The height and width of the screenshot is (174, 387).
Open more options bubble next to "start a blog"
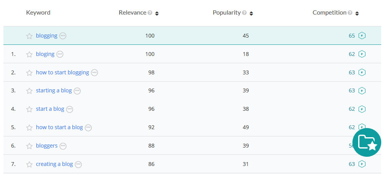(x=70, y=109)
